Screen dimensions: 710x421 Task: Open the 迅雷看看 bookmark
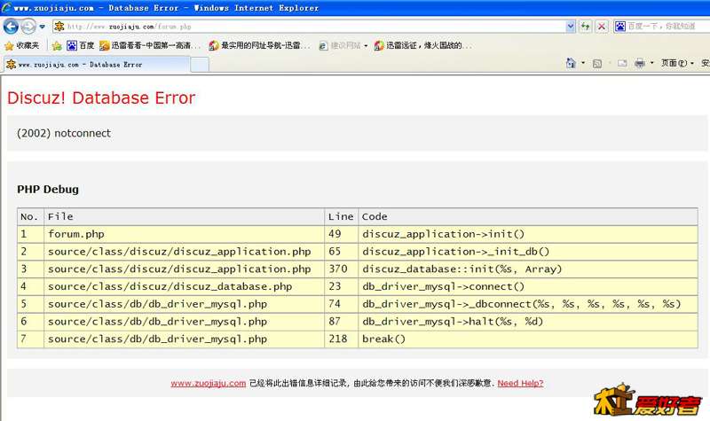(150, 45)
